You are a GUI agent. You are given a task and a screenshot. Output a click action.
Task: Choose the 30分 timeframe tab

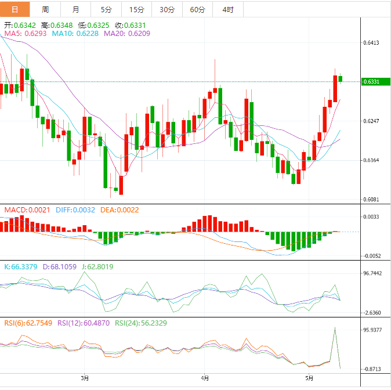(166, 10)
